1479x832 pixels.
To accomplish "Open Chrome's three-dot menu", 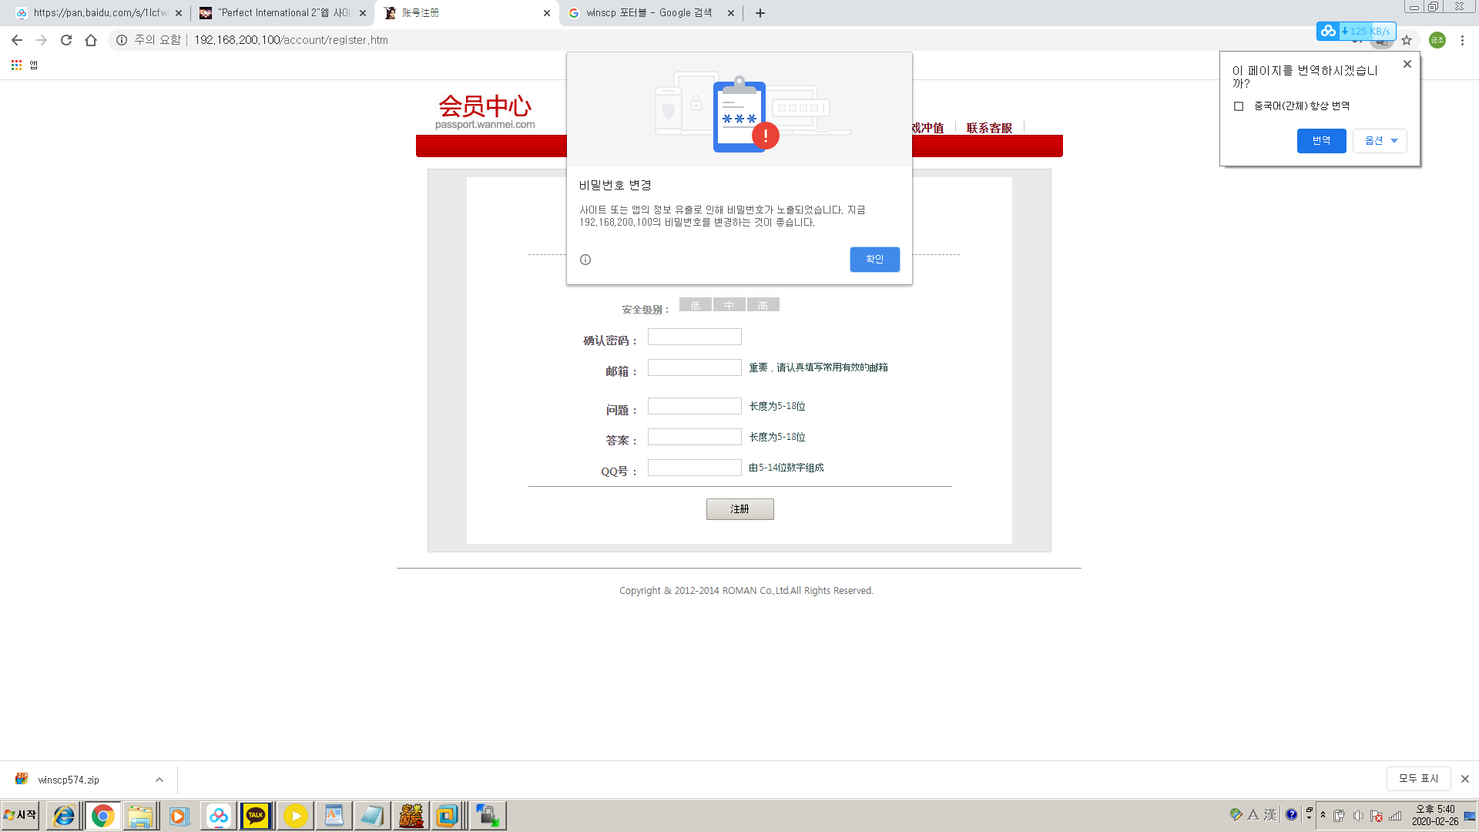I will [1463, 40].
